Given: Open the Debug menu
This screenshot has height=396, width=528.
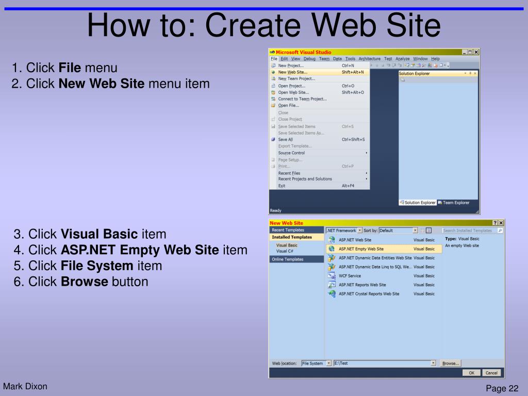Looking at the screenshot, I should [x=309, y=59].
